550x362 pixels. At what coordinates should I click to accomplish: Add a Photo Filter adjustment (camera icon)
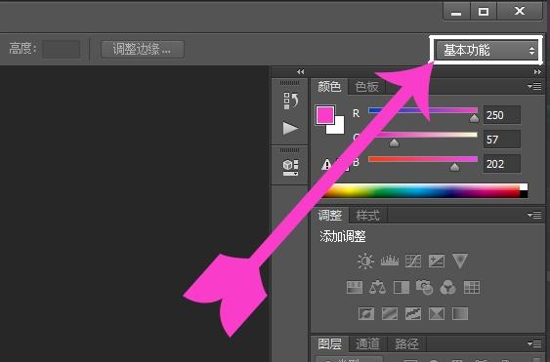tap(424, 288)
